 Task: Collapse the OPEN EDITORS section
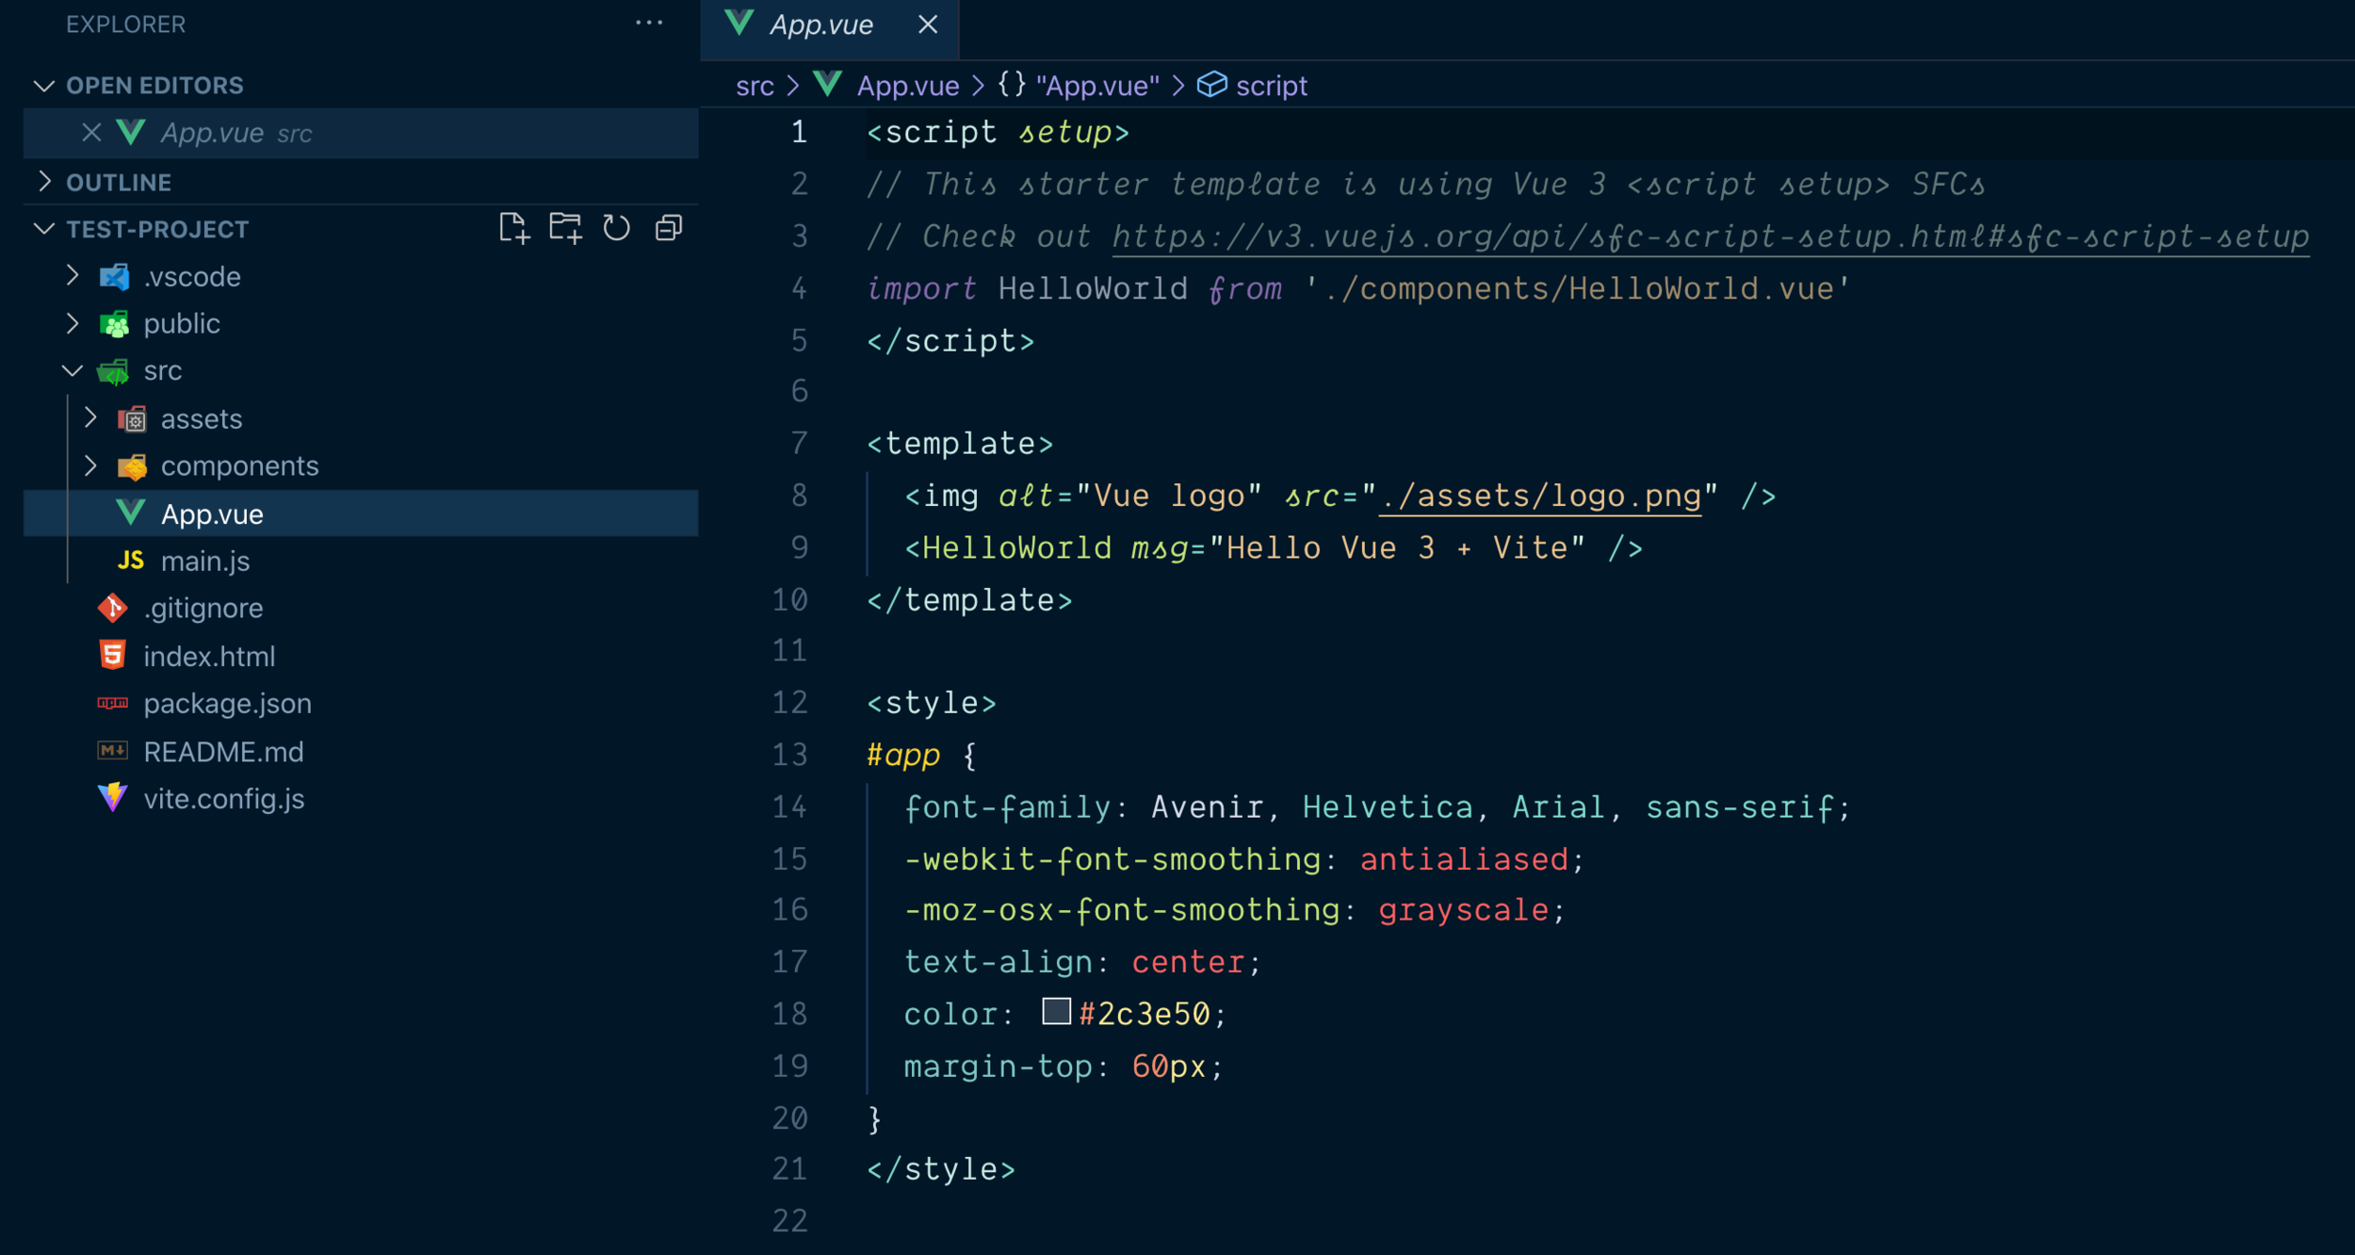click(43, 86)
